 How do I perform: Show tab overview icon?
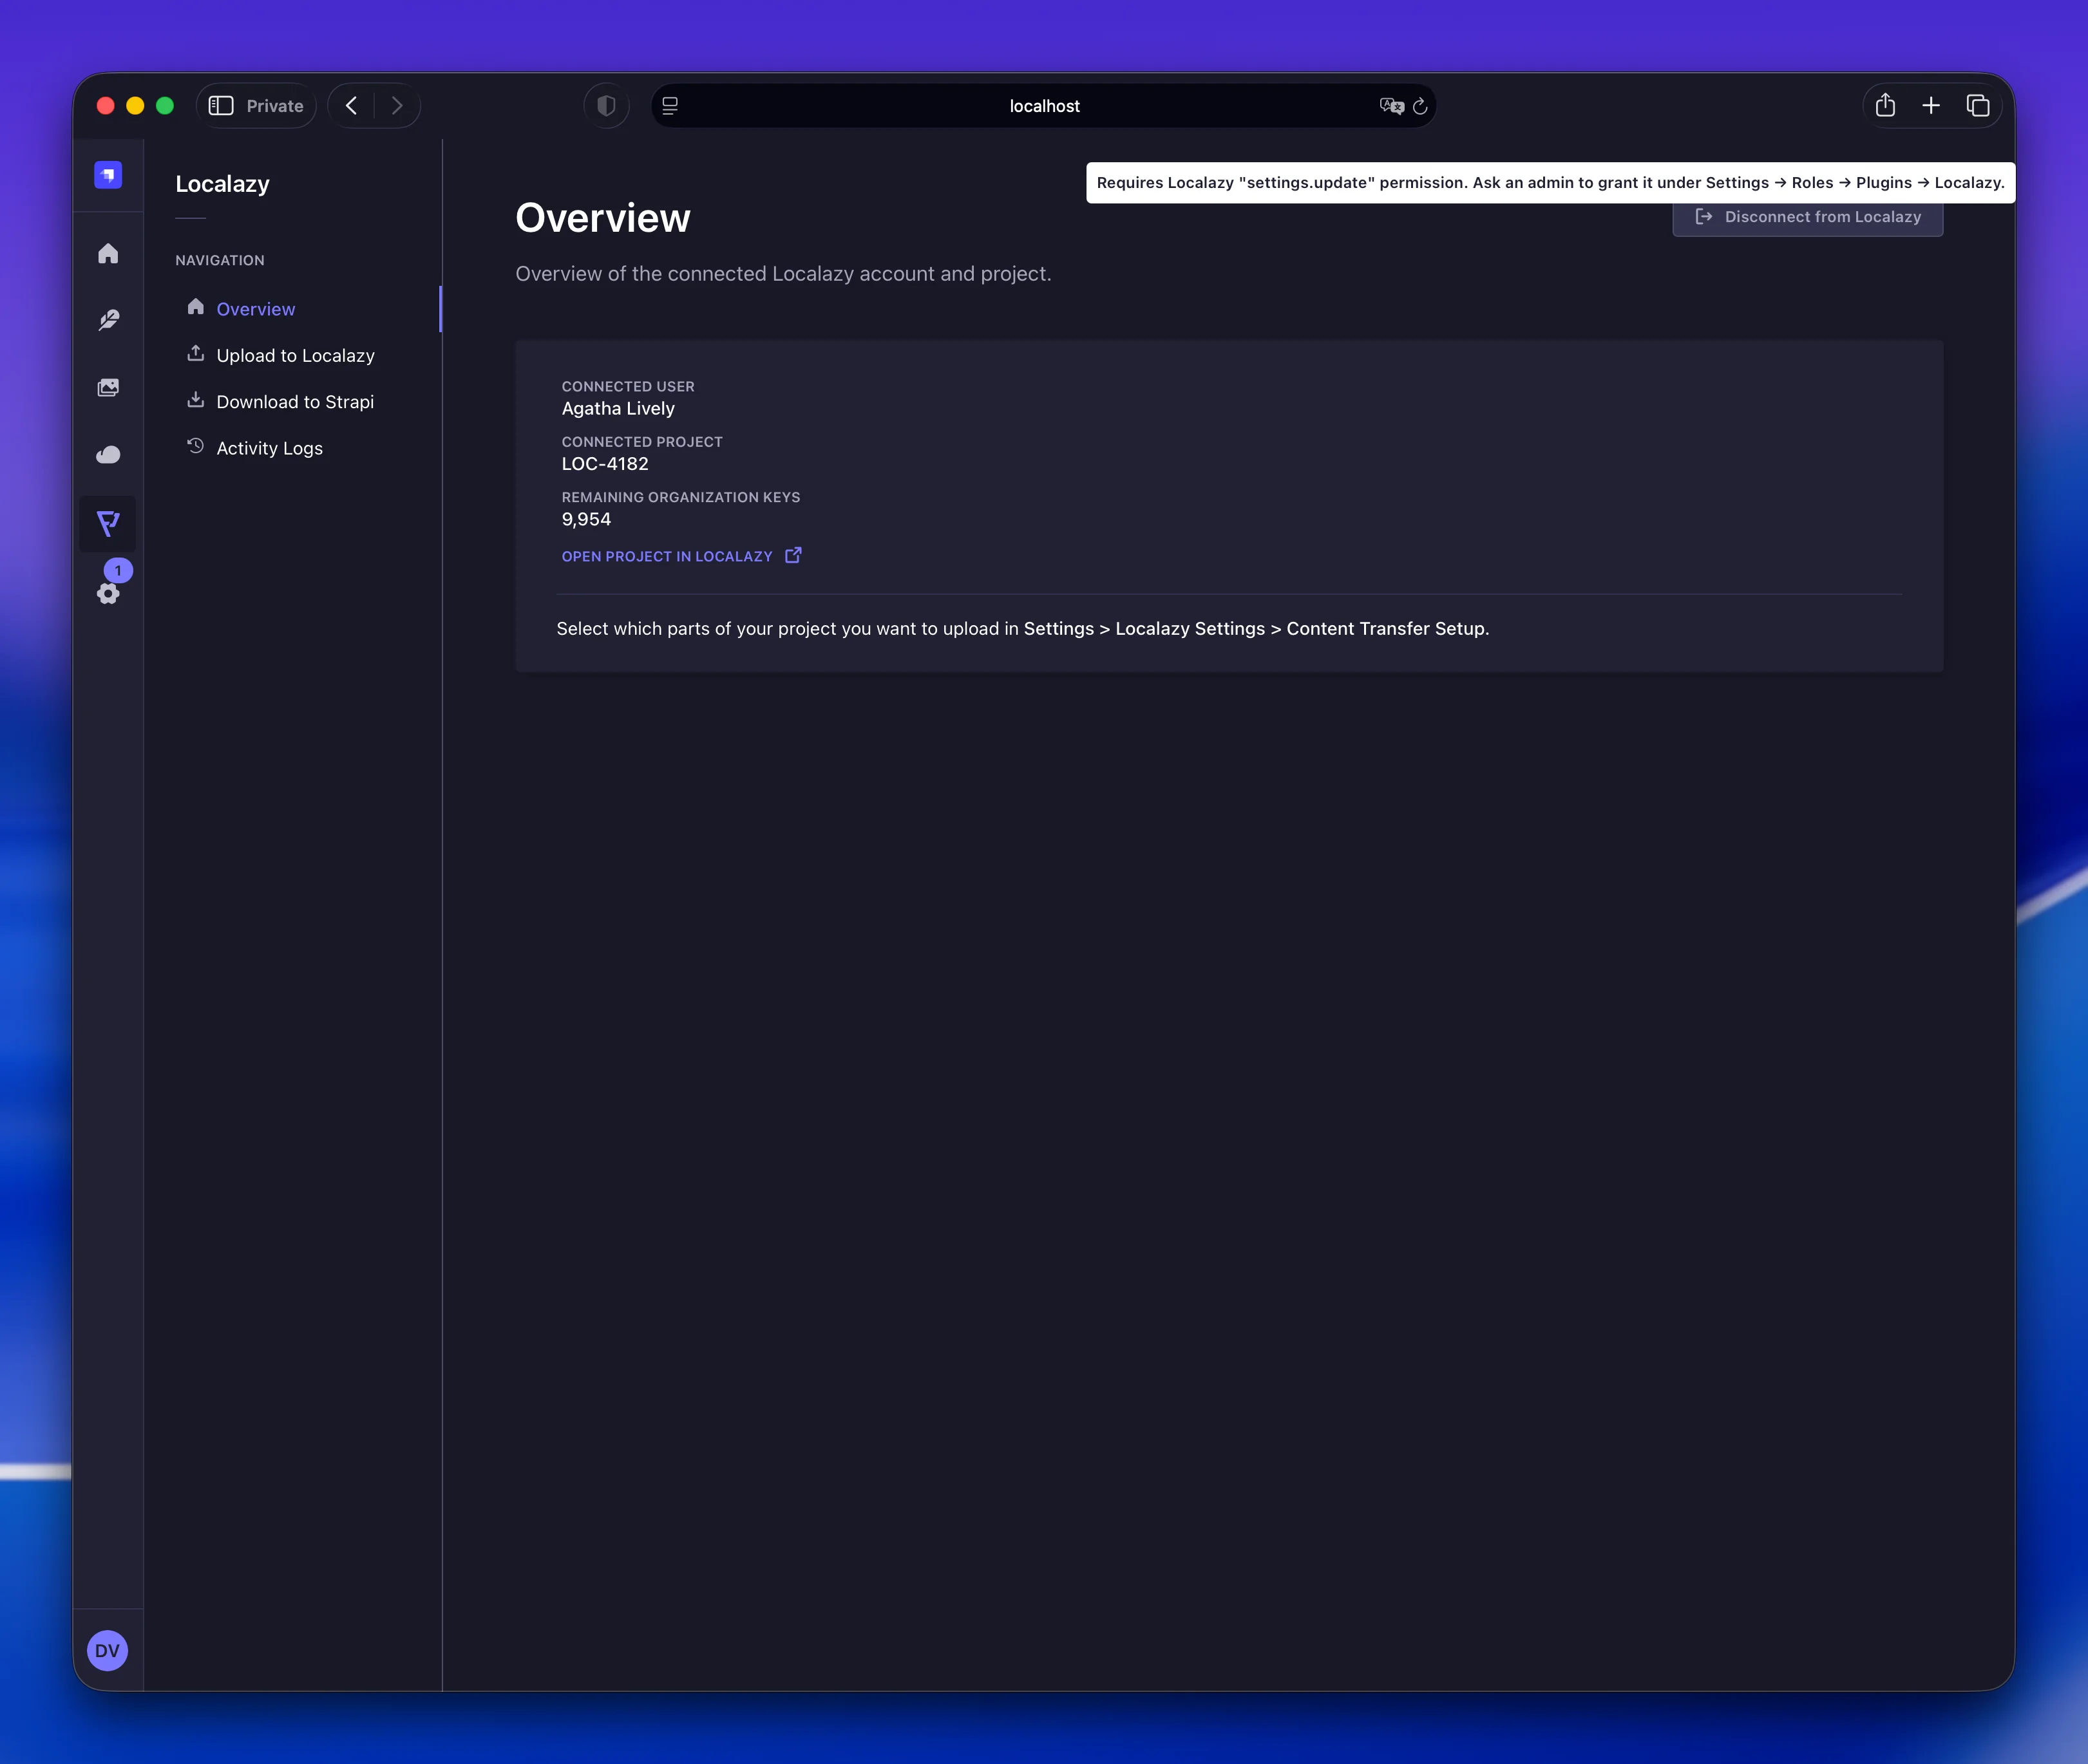tap(1978, 106)
